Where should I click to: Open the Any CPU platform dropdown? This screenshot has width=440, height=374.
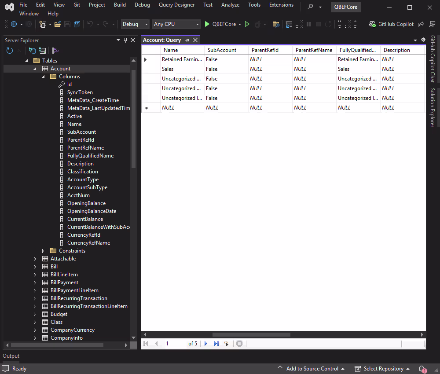(x=176, y=24)
